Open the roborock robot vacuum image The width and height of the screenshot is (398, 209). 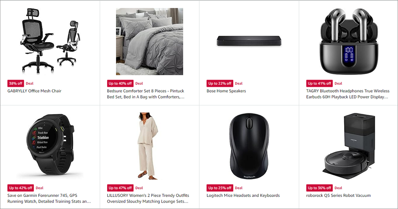(349, 146)
